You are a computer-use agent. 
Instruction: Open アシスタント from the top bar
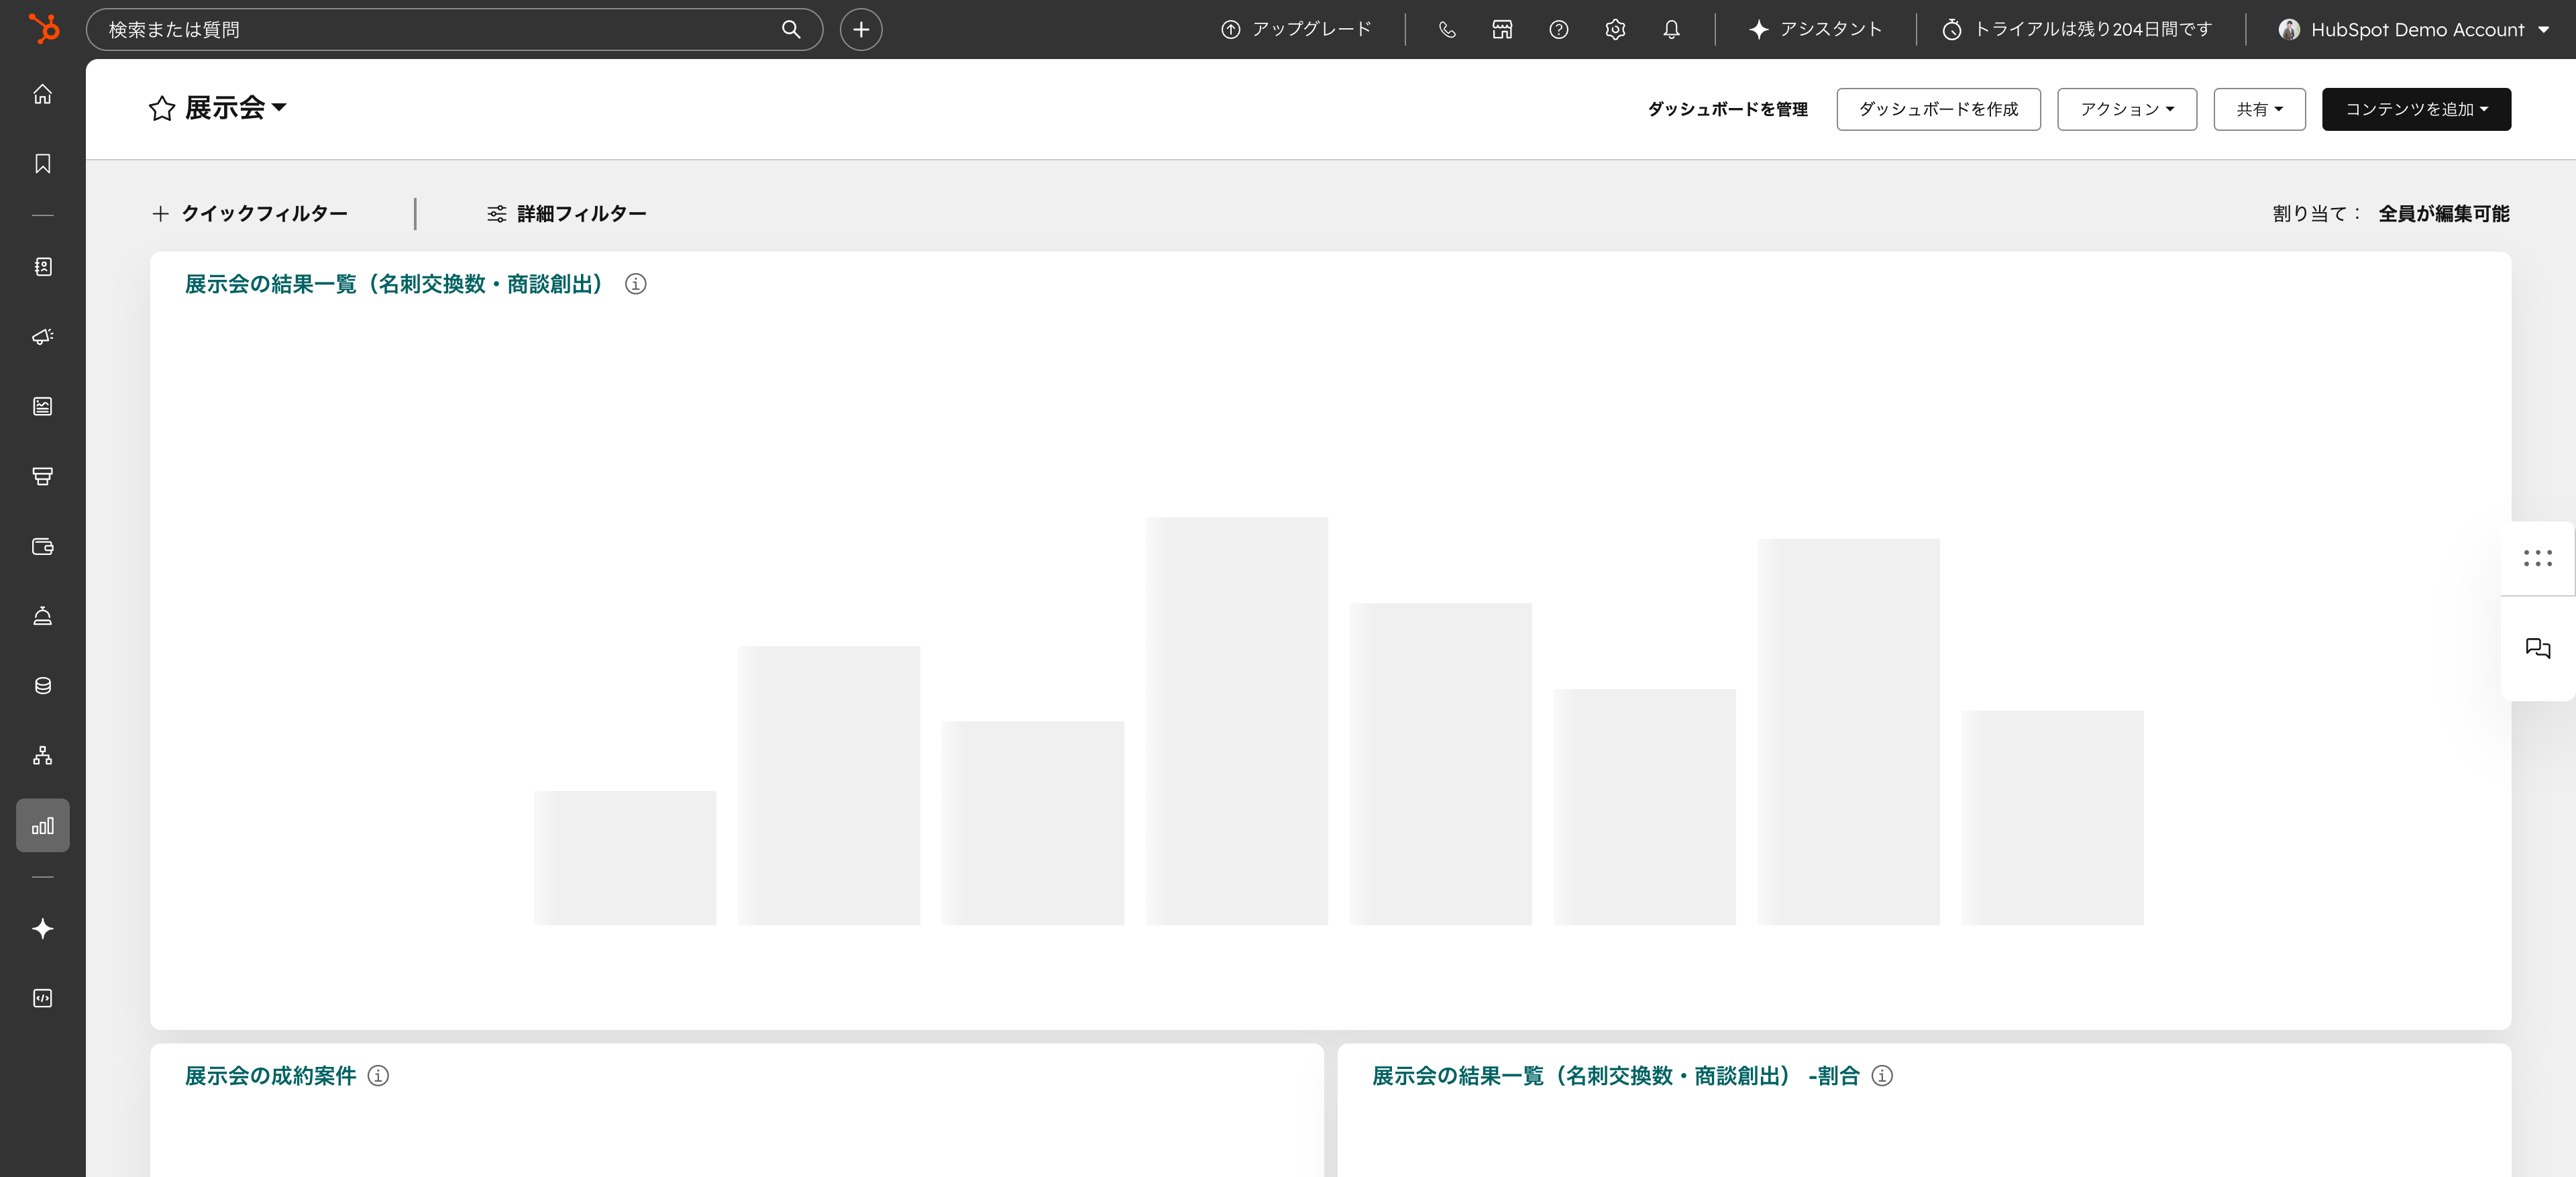tap(1813, 29)
